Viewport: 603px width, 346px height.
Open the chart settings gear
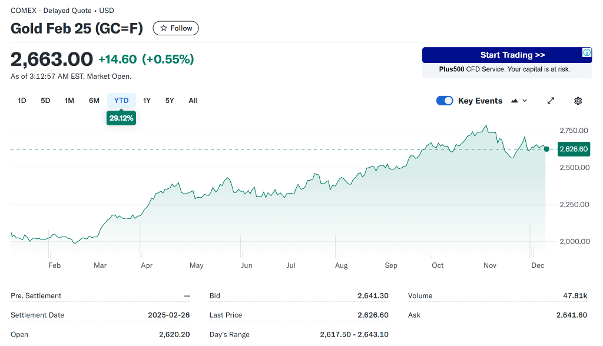[x=578, y=101]
